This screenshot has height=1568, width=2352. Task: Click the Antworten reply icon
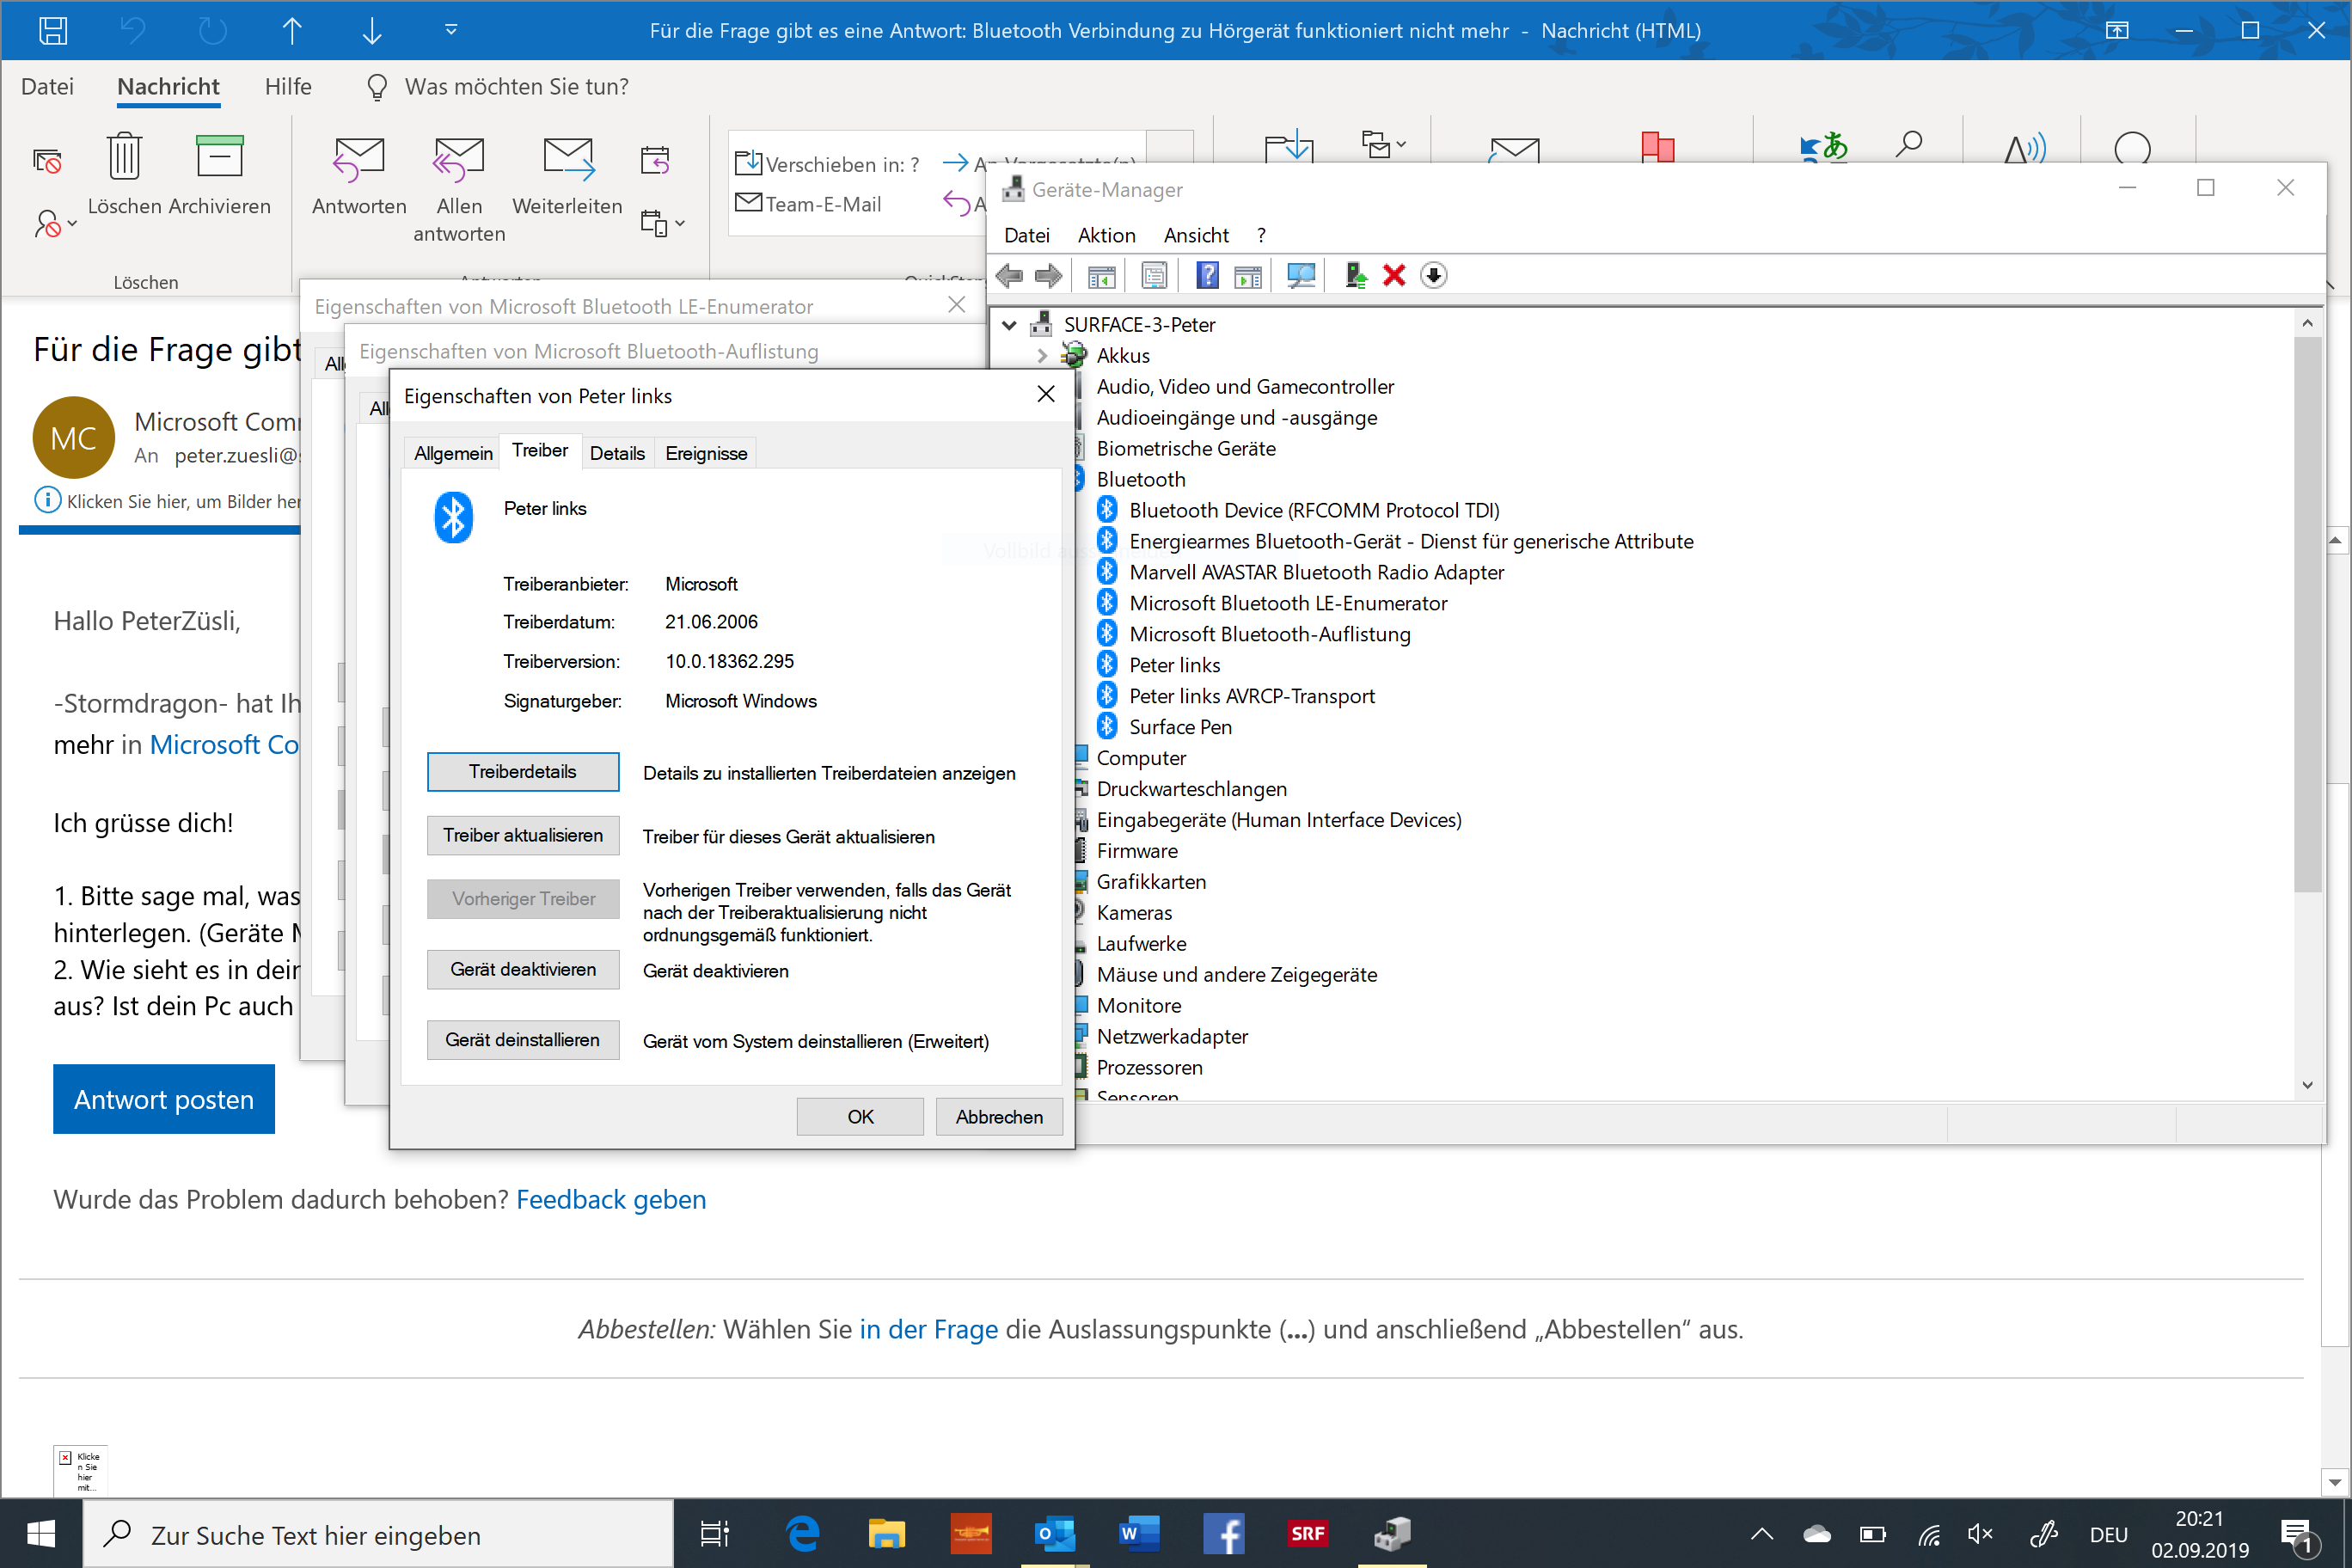click(358, 160)
